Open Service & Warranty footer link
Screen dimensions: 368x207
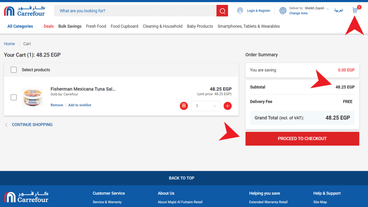click(x=107, y=202)
